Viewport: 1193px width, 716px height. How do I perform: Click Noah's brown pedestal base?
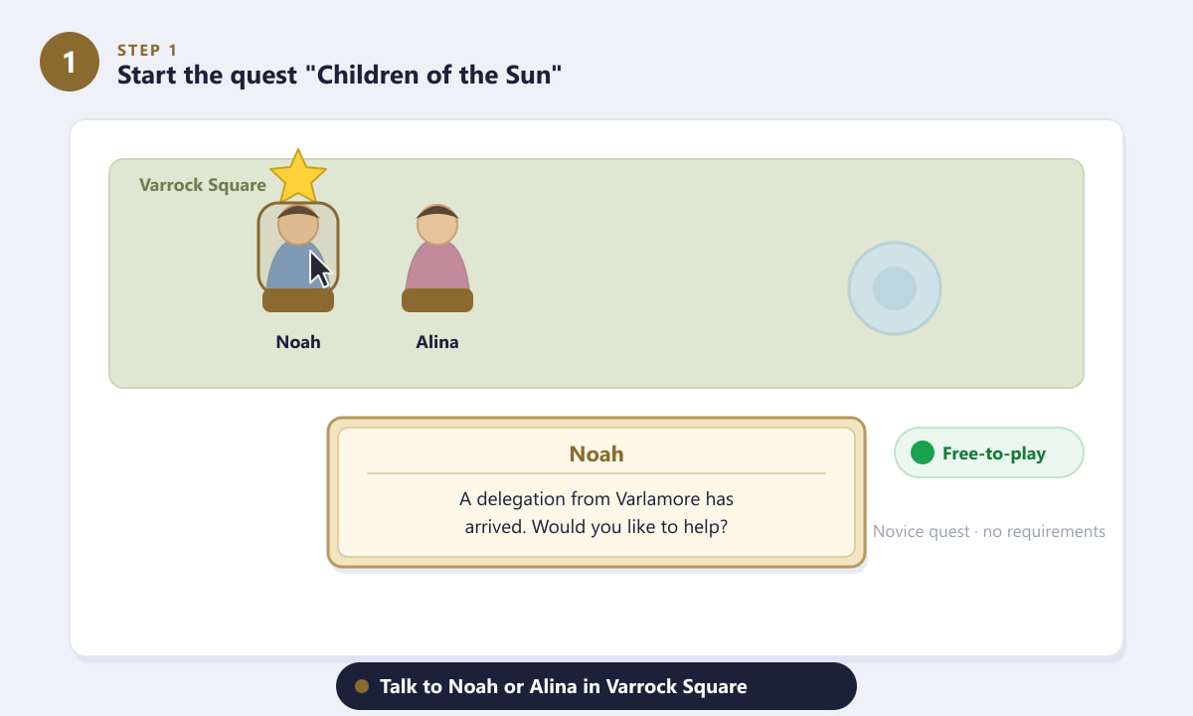coord(298,300)
